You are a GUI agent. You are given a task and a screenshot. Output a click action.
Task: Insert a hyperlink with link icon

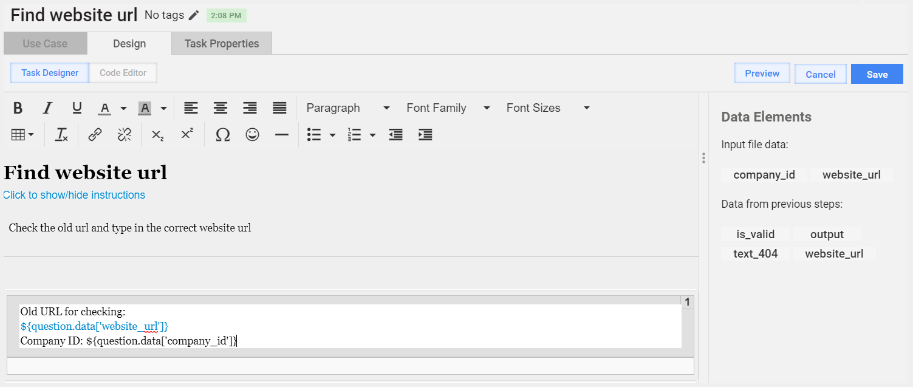point(95,135)
